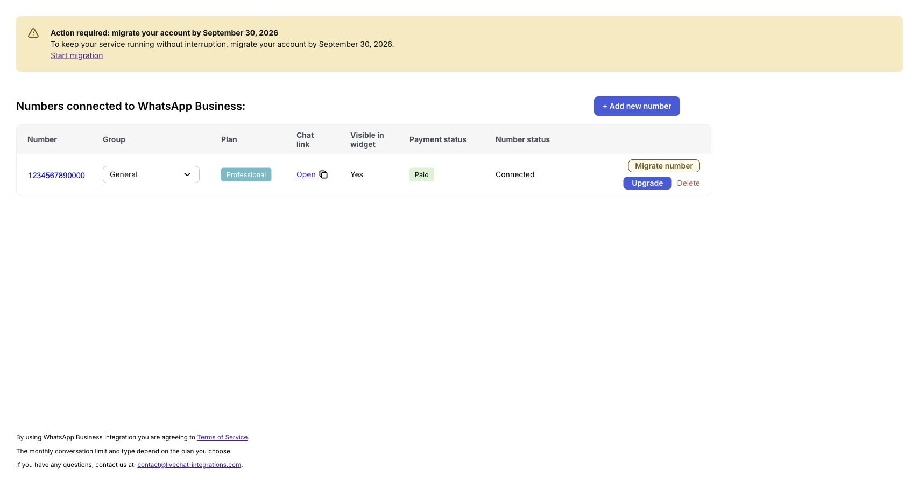919x496 pixels.
Task: Click the Yes value under Visible in widget
Action: tap(357, 174)
